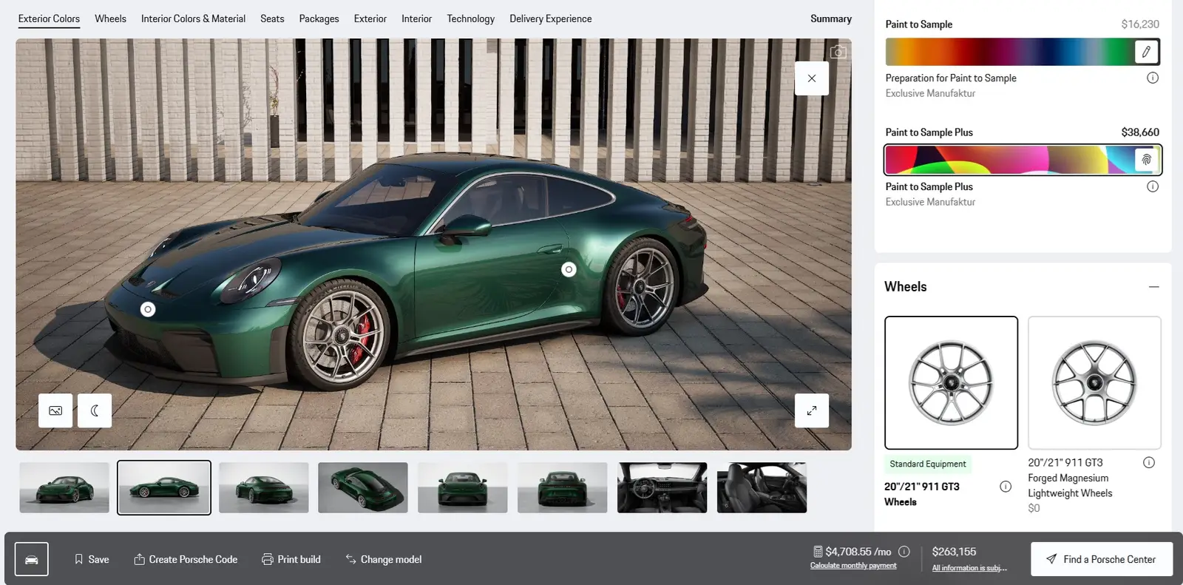Screen dimensions: 1183x585
Task: Close the enlarged car image view
Action: [x=811, y=78]
